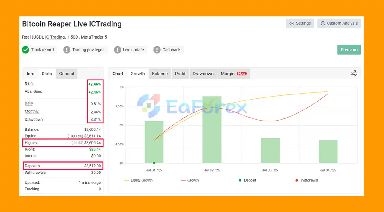Image resolution: width=384 pixels, height=212 pixels.
Task: Click the green Premium button
Action: 349,50
